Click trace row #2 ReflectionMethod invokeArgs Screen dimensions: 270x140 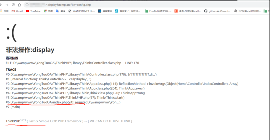[122, 84]
